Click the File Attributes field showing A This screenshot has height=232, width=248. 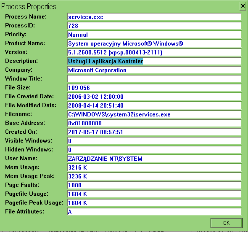[x=154, y=212]
